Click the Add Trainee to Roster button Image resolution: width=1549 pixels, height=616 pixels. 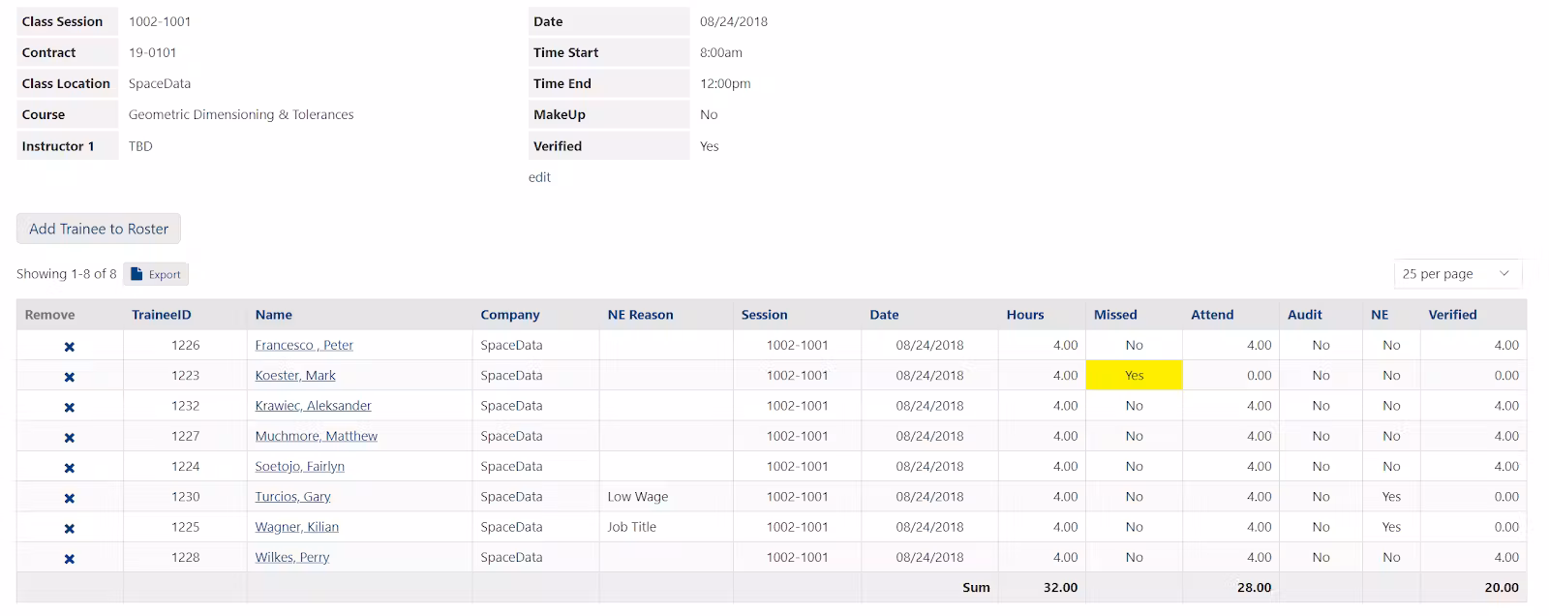(x=99, y=229)
